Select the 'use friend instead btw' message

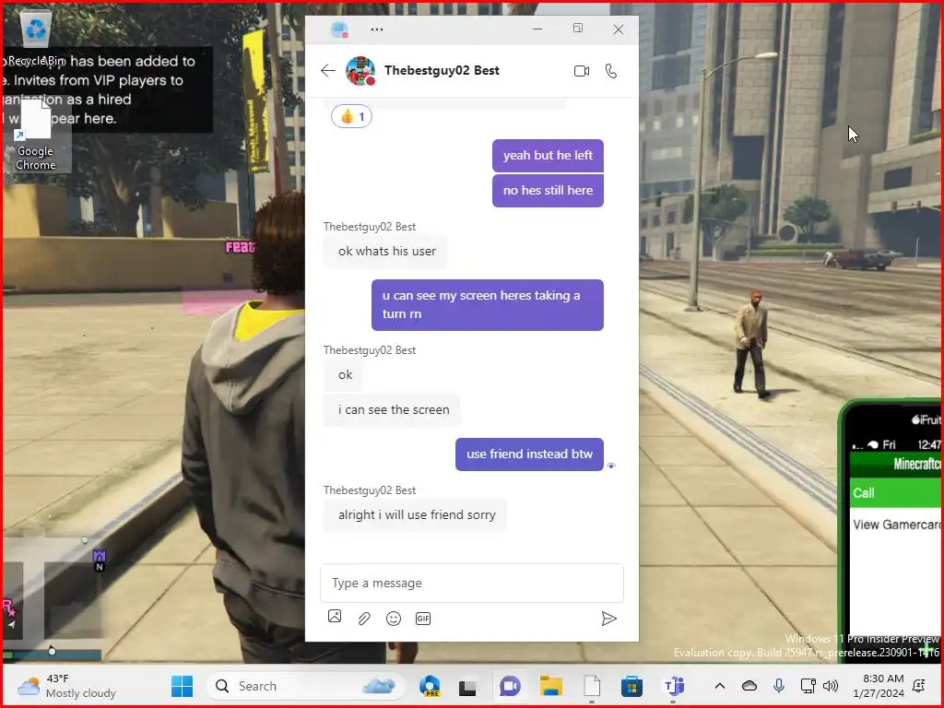point(530,454)
